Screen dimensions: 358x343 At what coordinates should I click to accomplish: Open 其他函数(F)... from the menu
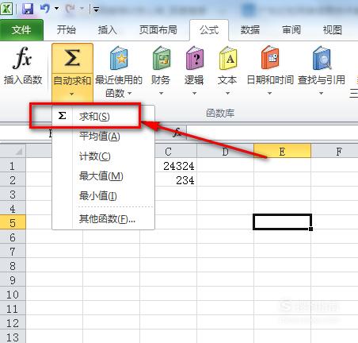(103, 218)
